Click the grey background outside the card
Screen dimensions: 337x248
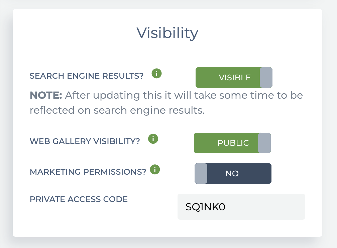tap(330, 129)
